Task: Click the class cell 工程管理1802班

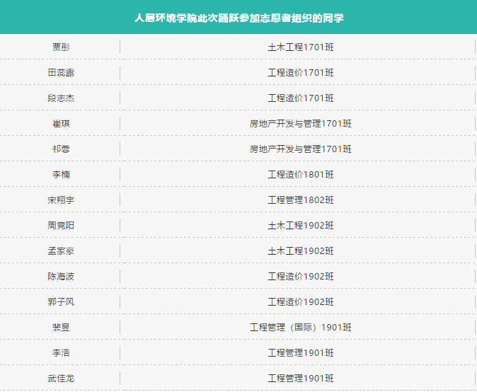Action: tap(301, 200)
